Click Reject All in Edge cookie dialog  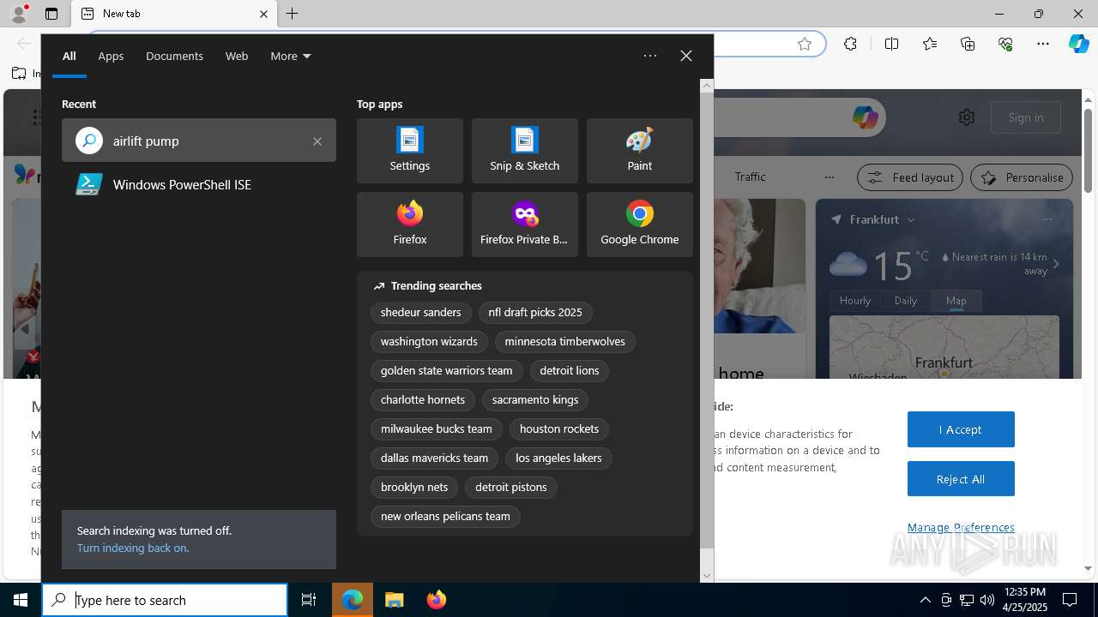coord(961,479)
